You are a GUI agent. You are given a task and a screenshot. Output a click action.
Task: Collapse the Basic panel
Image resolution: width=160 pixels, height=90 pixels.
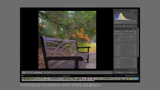(x=136, y=29)
